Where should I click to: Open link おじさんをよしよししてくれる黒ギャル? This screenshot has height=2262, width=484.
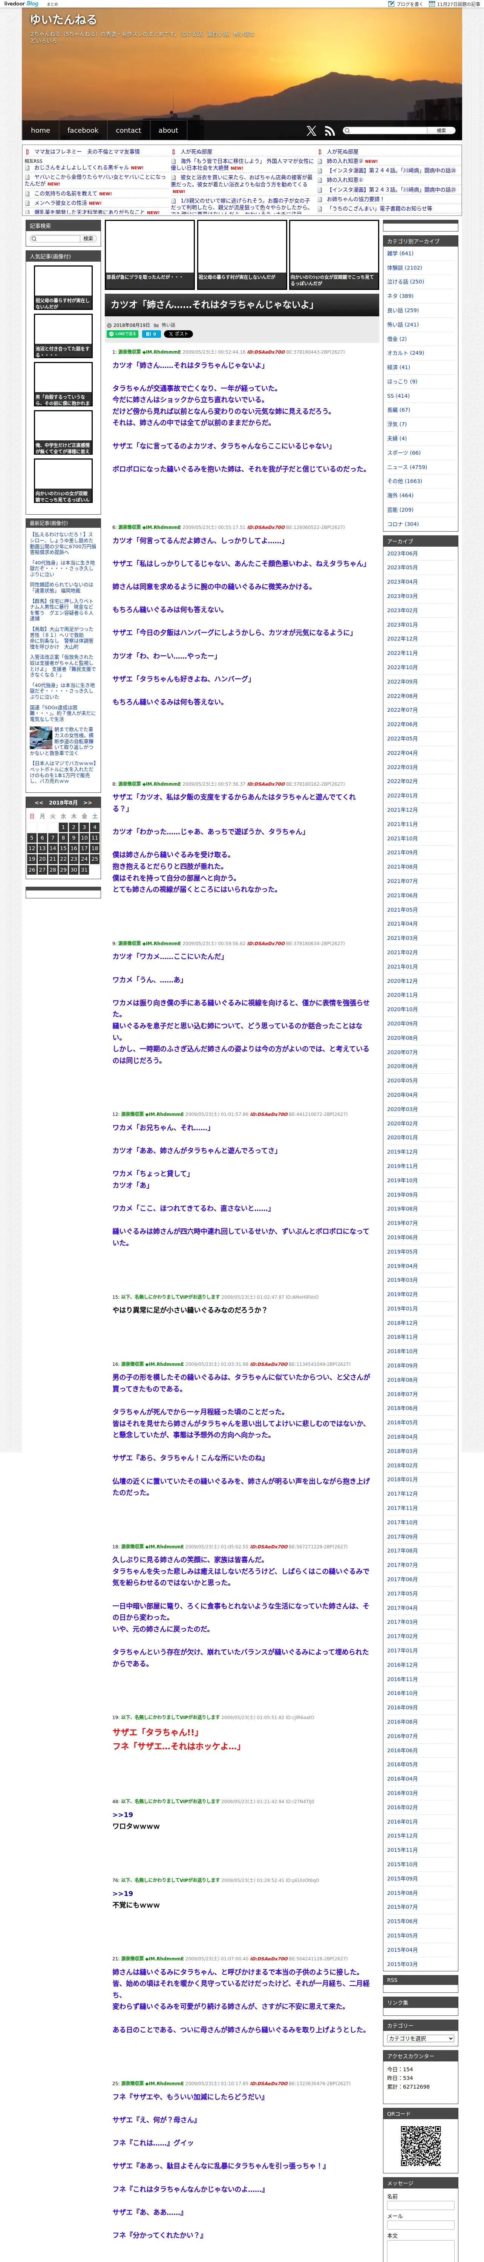pyautogui.click(x=82, y=167)
